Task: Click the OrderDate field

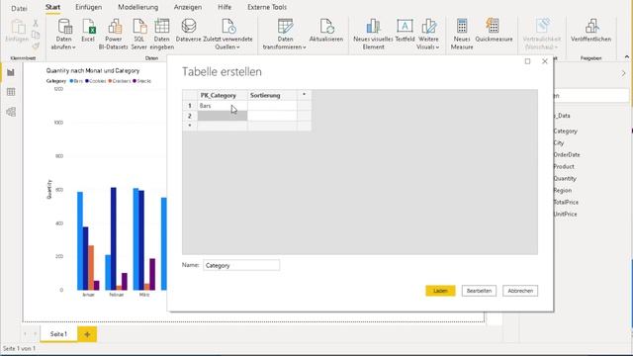Action: tap(567, 154)
